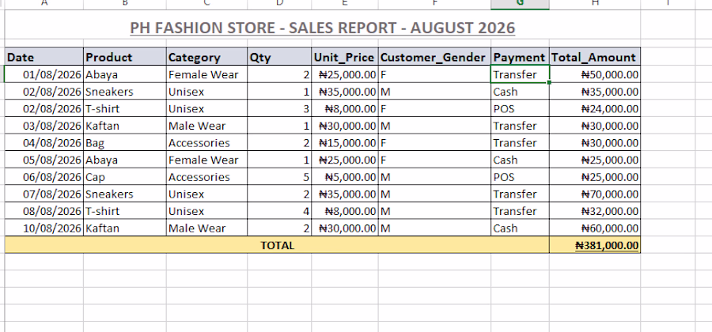Select the ₦35,000.00 total amount cell
This screenshot has height=332, width=712.
(x=595, y=92)
